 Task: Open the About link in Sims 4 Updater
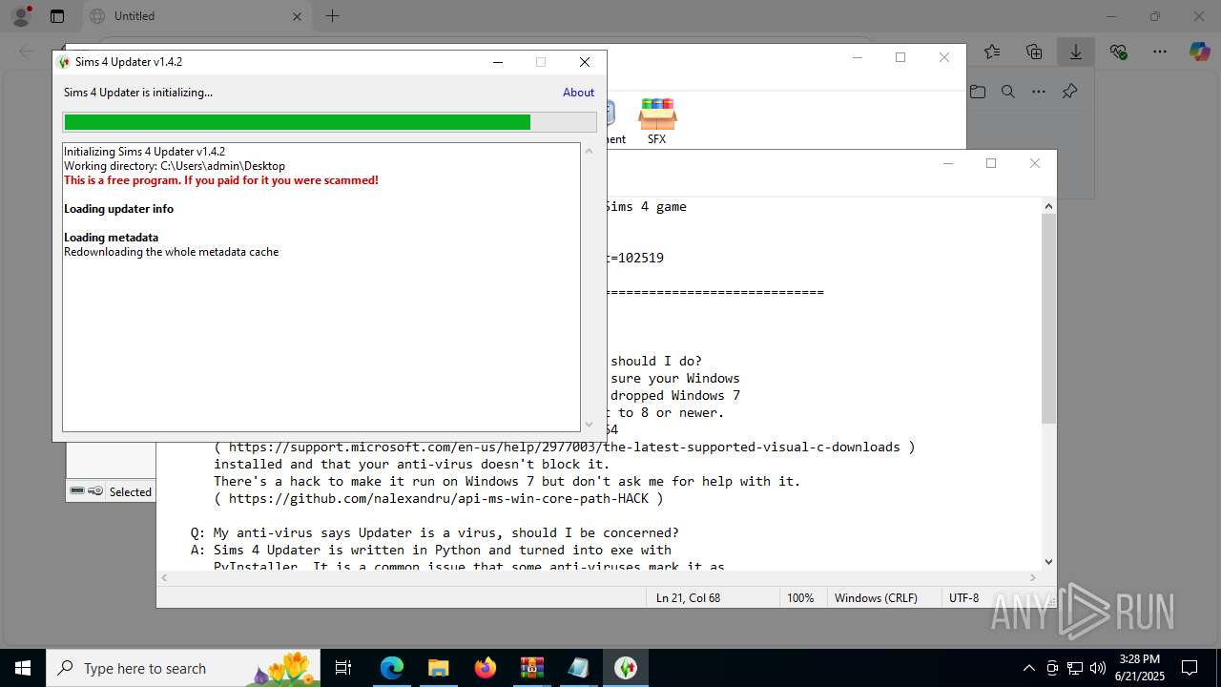point(578,93)
